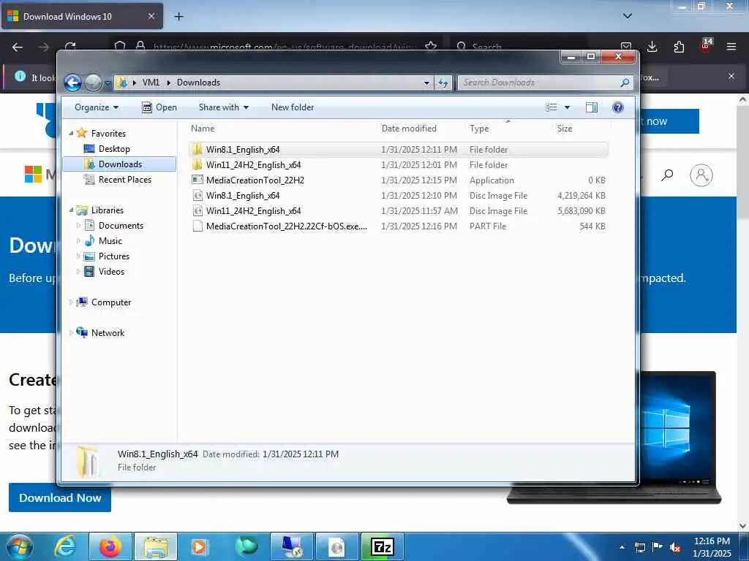Open the address bar history dropdown arrow
Image resolution: width=749 pixels, height=561 pixels.
click(x=426, y=83)
